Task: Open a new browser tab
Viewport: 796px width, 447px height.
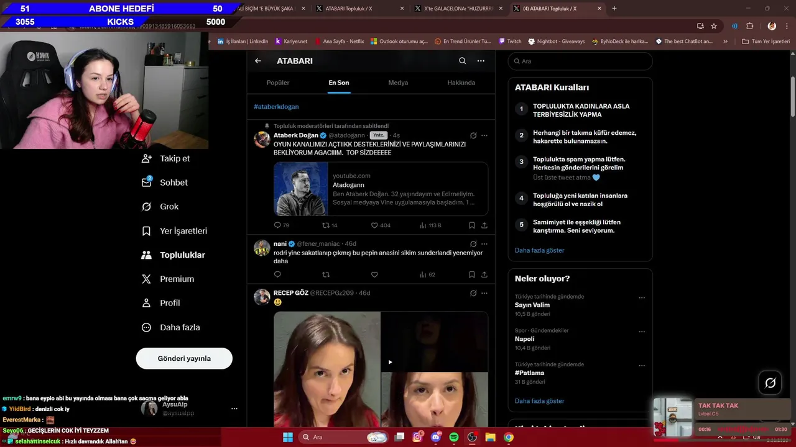Action: 614,8
